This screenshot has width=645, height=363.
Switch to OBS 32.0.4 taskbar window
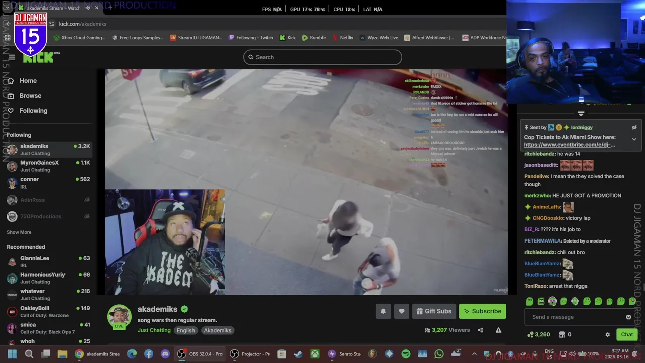200,354
